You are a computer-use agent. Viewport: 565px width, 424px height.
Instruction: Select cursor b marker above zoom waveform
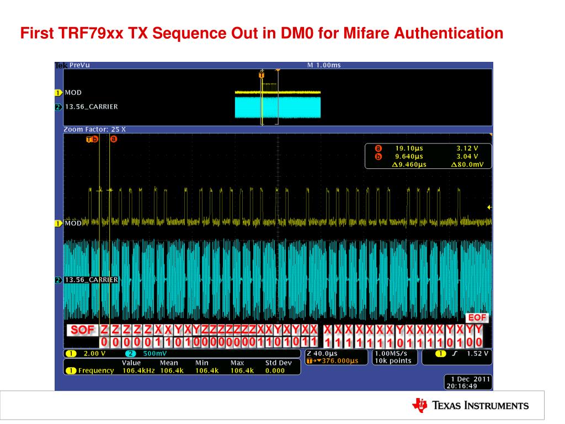coord(95,139)
